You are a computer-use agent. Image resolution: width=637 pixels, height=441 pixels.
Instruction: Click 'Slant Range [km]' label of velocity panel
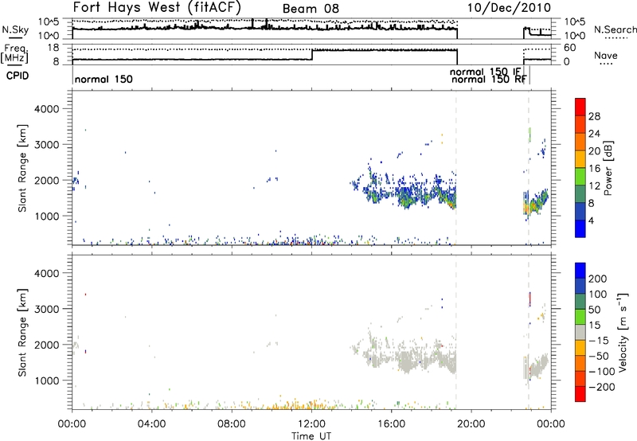22,332
